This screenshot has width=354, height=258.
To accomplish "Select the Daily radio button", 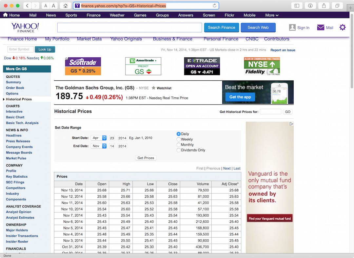I will tap(178, 134).
